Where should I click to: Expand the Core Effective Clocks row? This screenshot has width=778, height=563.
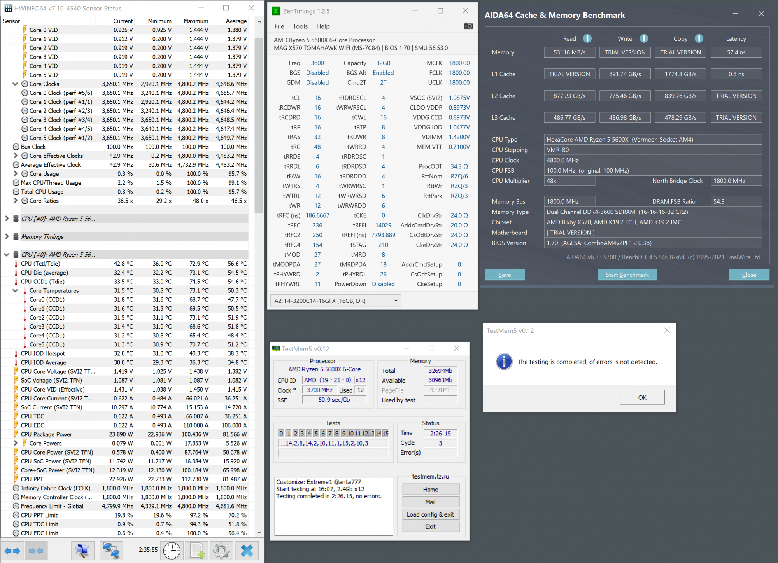point(15,156)
